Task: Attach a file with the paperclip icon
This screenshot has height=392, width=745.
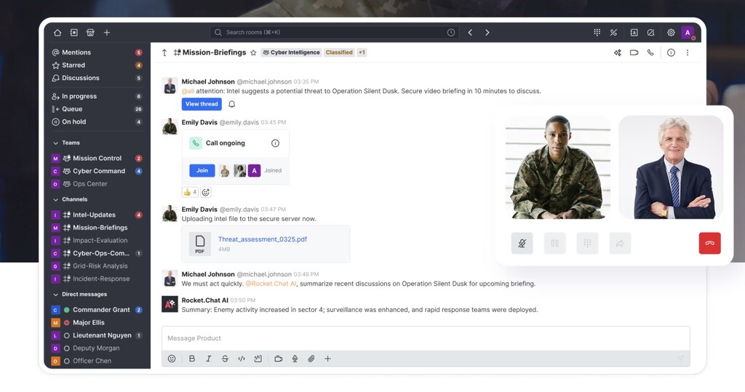Action: point(311,359)
